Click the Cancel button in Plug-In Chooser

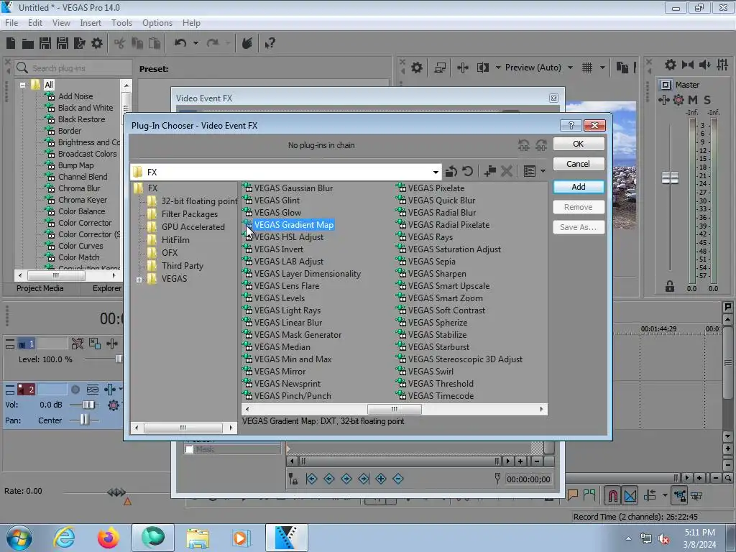[579, 164]
